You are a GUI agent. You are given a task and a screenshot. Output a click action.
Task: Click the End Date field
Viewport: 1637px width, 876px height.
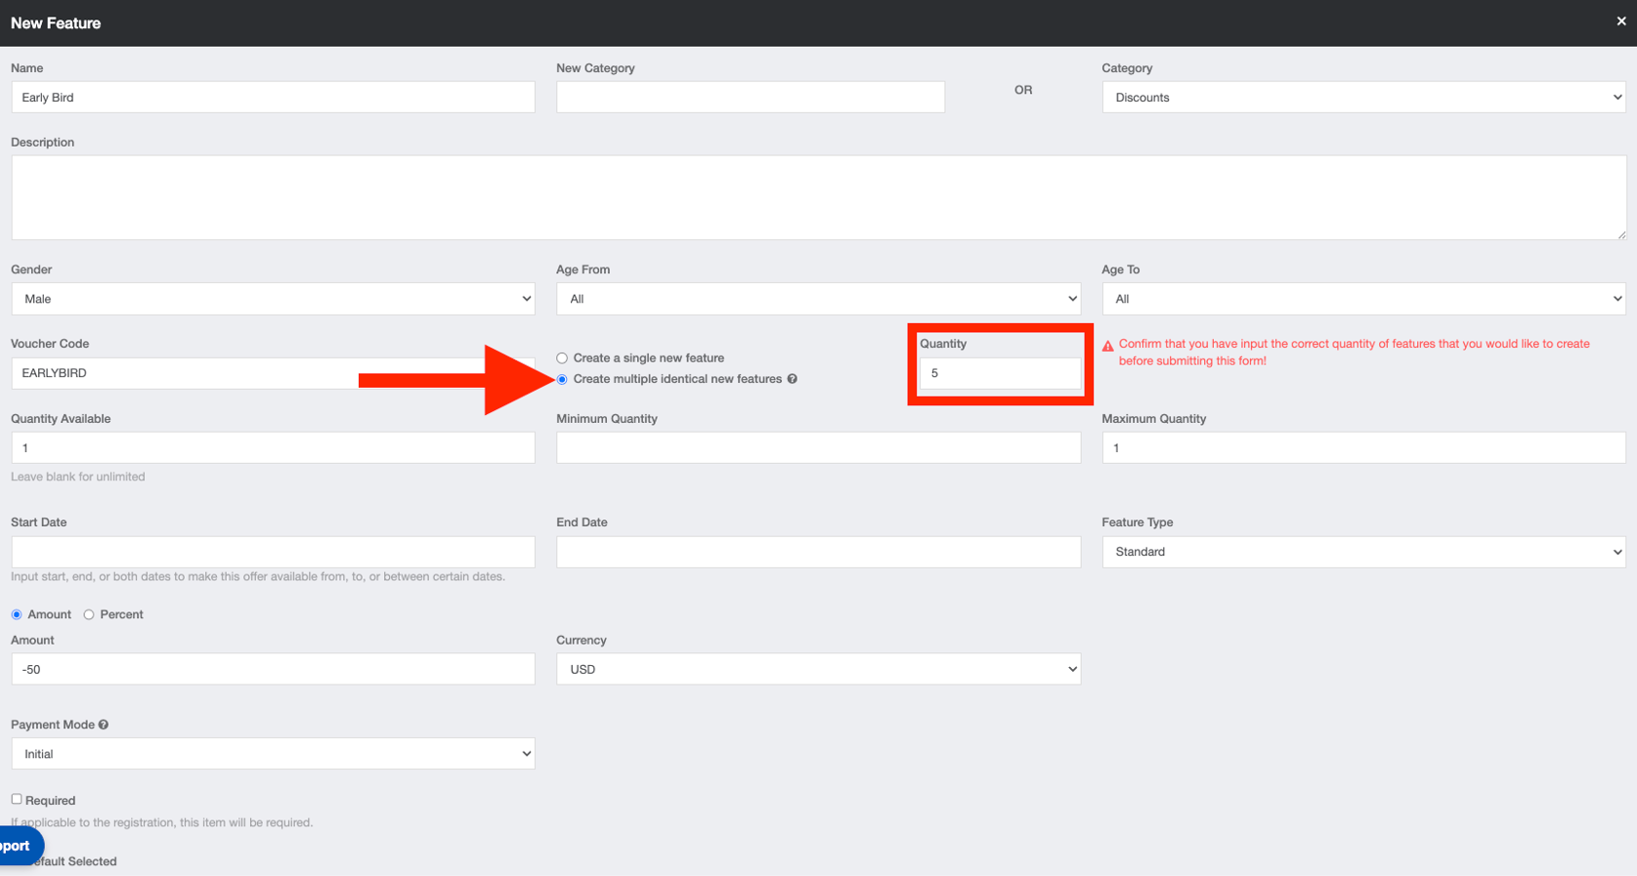tap(818, 552)
